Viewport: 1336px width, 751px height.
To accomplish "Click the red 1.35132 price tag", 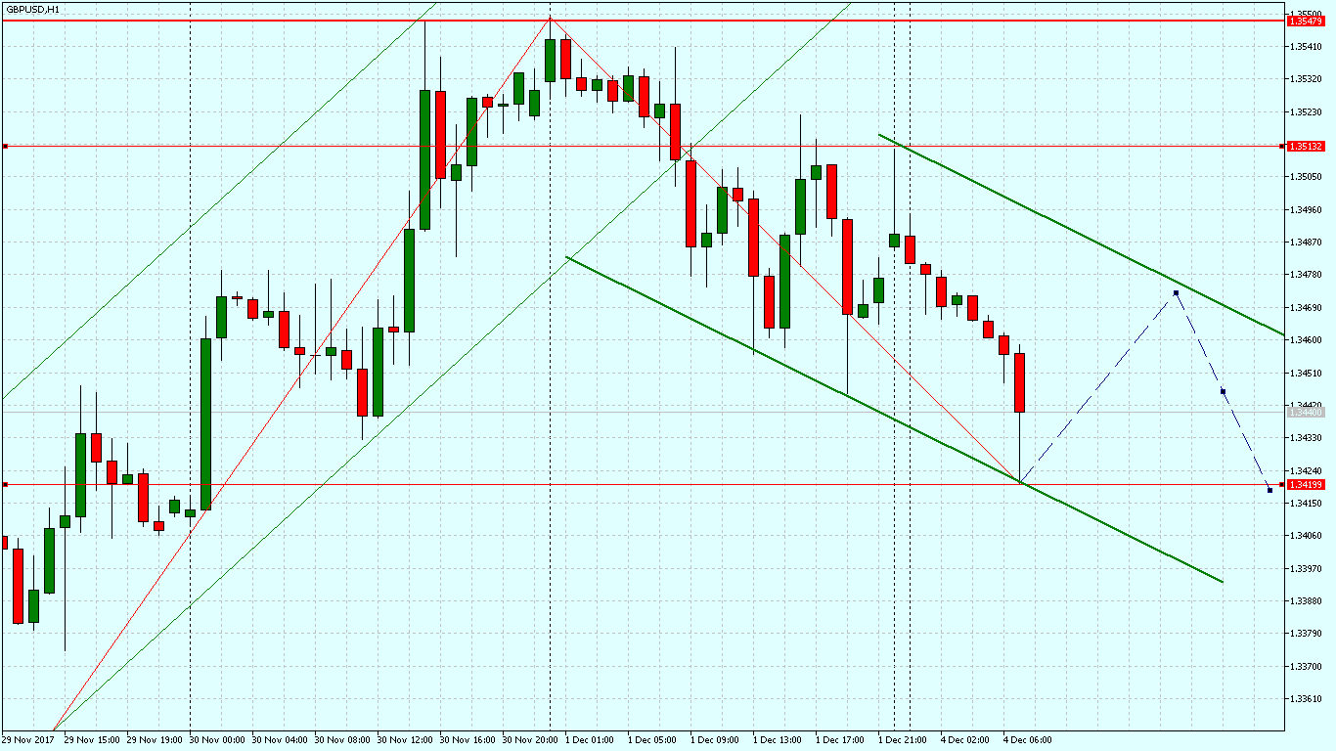I will point(1306,146).
